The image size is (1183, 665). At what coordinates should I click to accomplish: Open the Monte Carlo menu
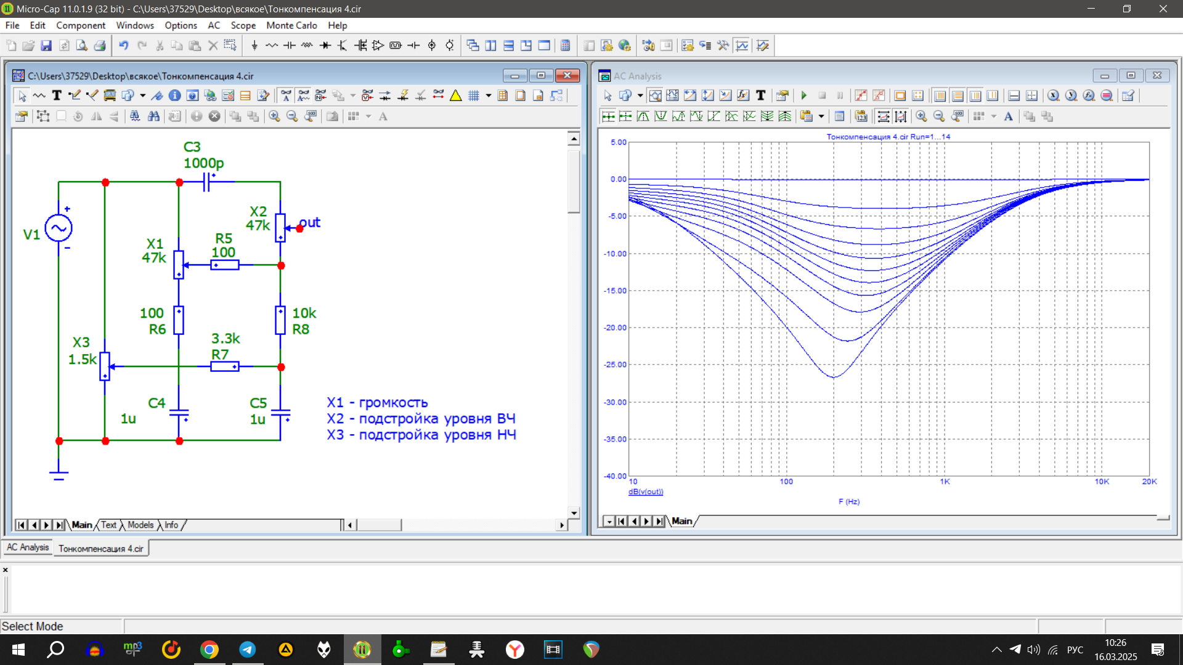pos(291,25)
